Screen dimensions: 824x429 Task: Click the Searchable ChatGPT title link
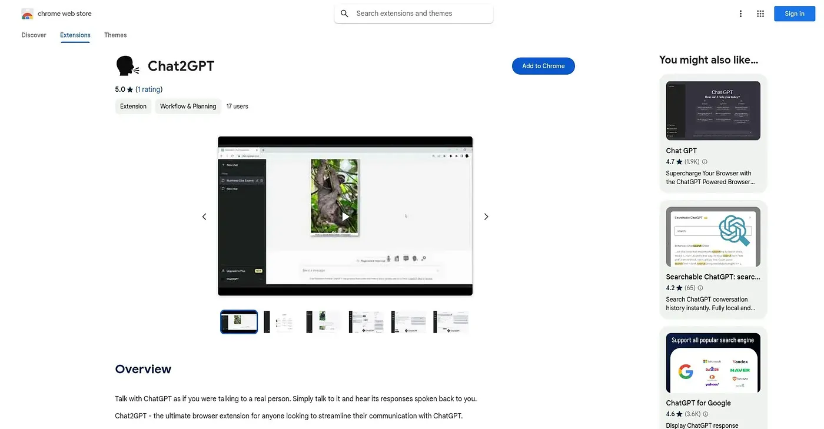coord(713,277)
